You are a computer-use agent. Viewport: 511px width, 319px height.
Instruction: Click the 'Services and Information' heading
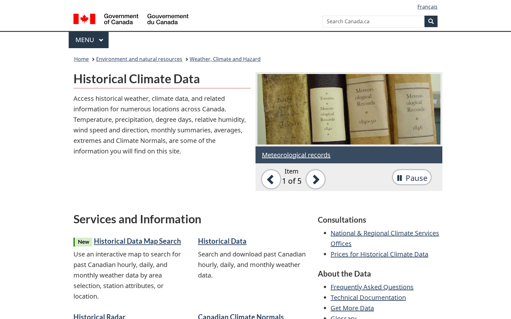coord(137,219)
